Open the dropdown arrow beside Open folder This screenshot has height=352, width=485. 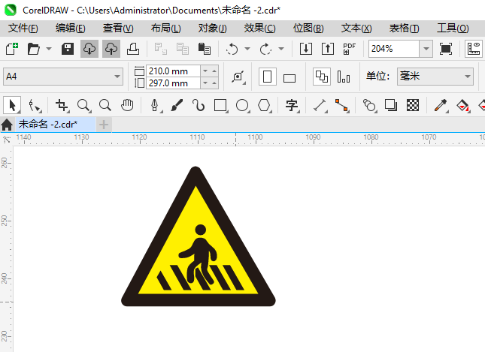pyautogui.click(x=49, y=49)
